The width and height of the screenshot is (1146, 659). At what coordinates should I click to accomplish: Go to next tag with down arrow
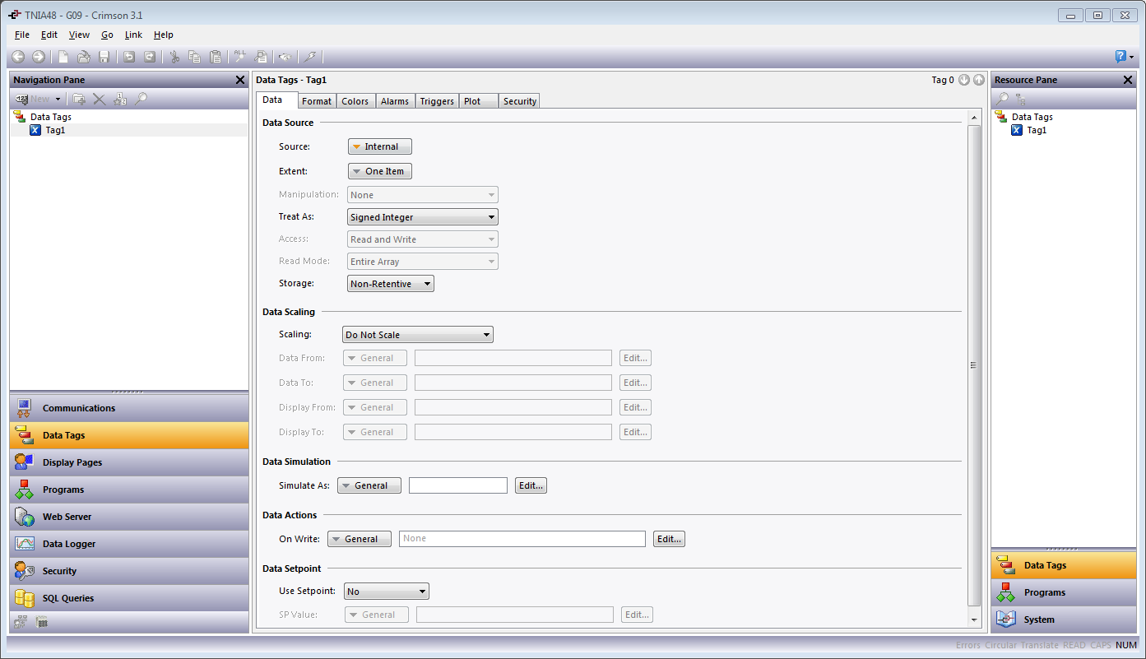(964, 80)
